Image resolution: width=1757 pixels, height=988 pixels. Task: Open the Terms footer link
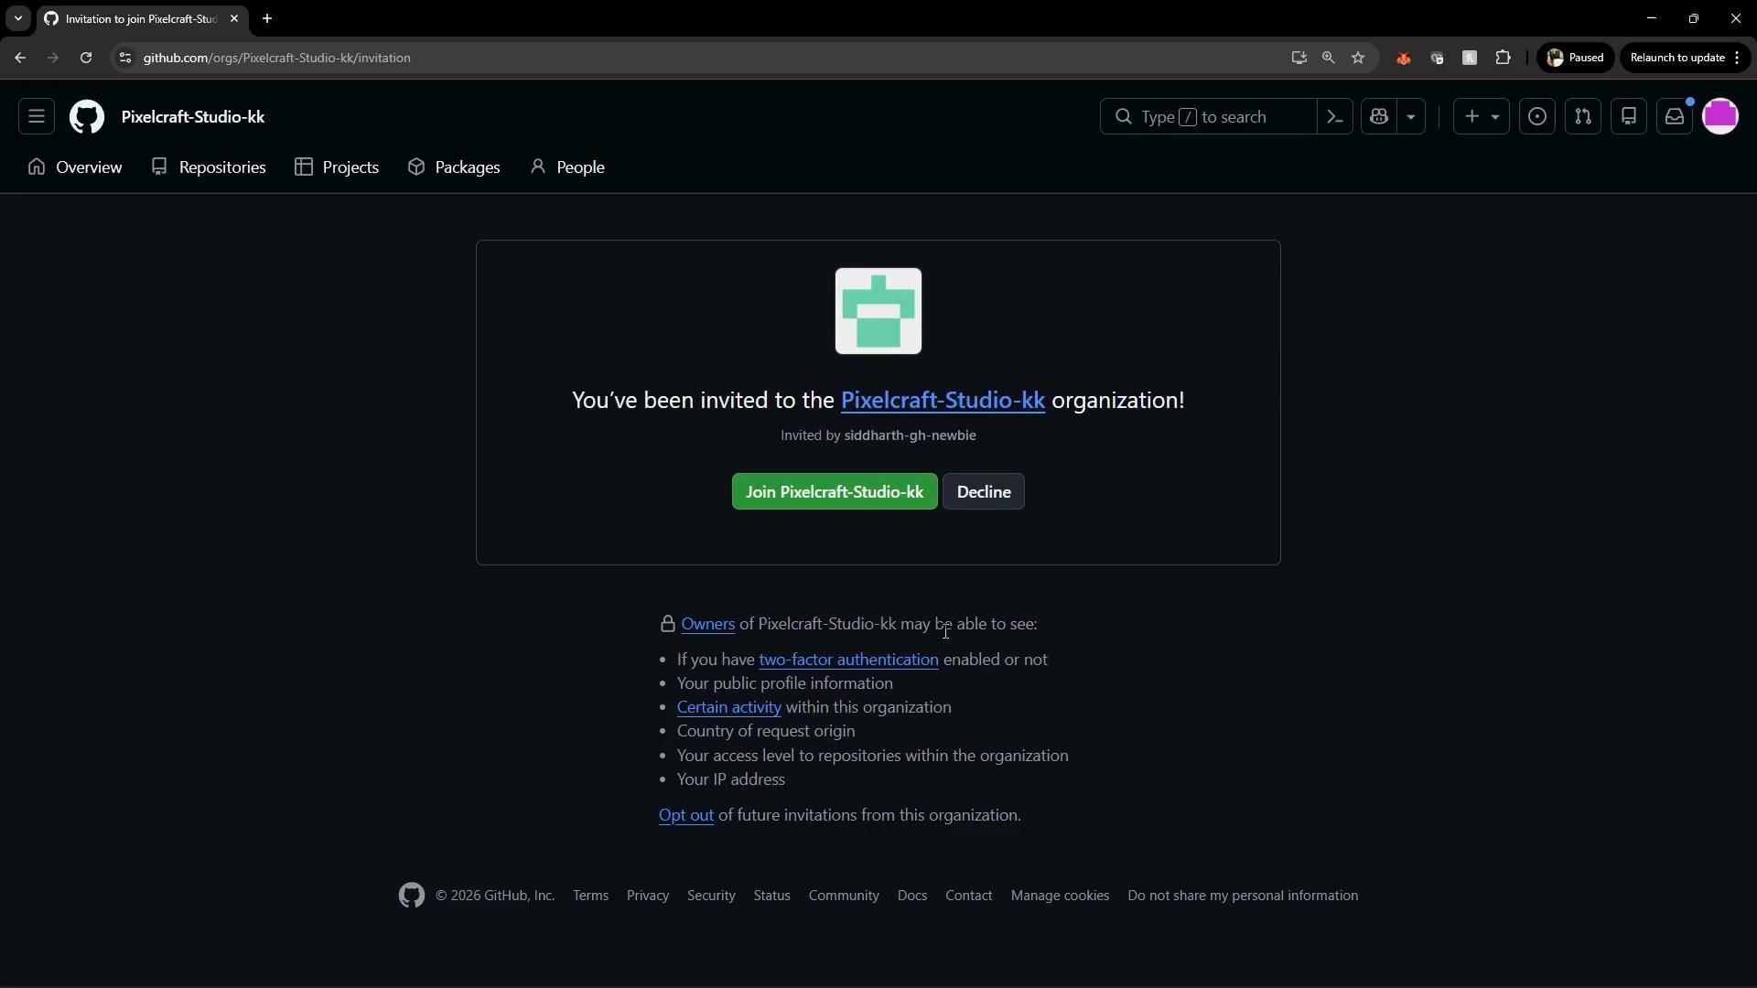(x=590, y=896)
